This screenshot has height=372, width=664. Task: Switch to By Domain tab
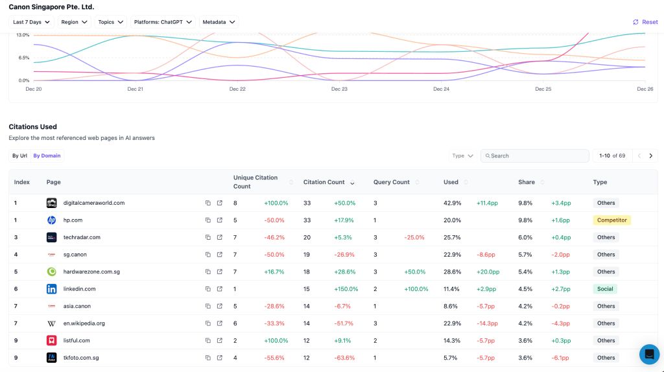coord(47,156)
